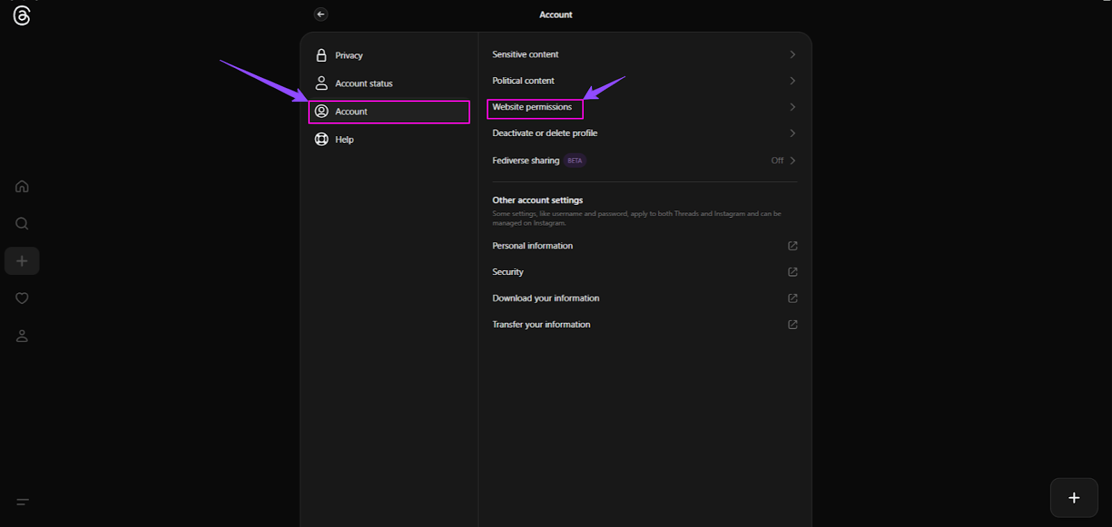1112x527 pixels.
Task: Open external icon for Download your information
Action: (792, 299)
